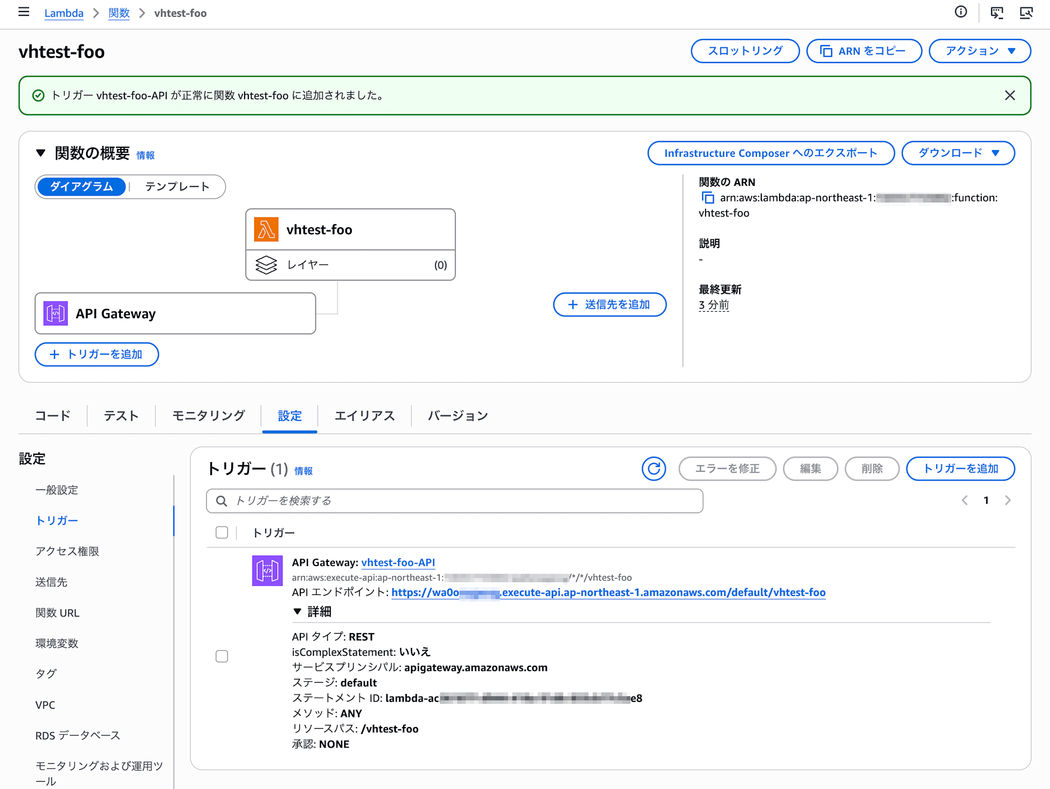Click トリガーを追加 below the diagram
1050x789 pixels.
97,355
